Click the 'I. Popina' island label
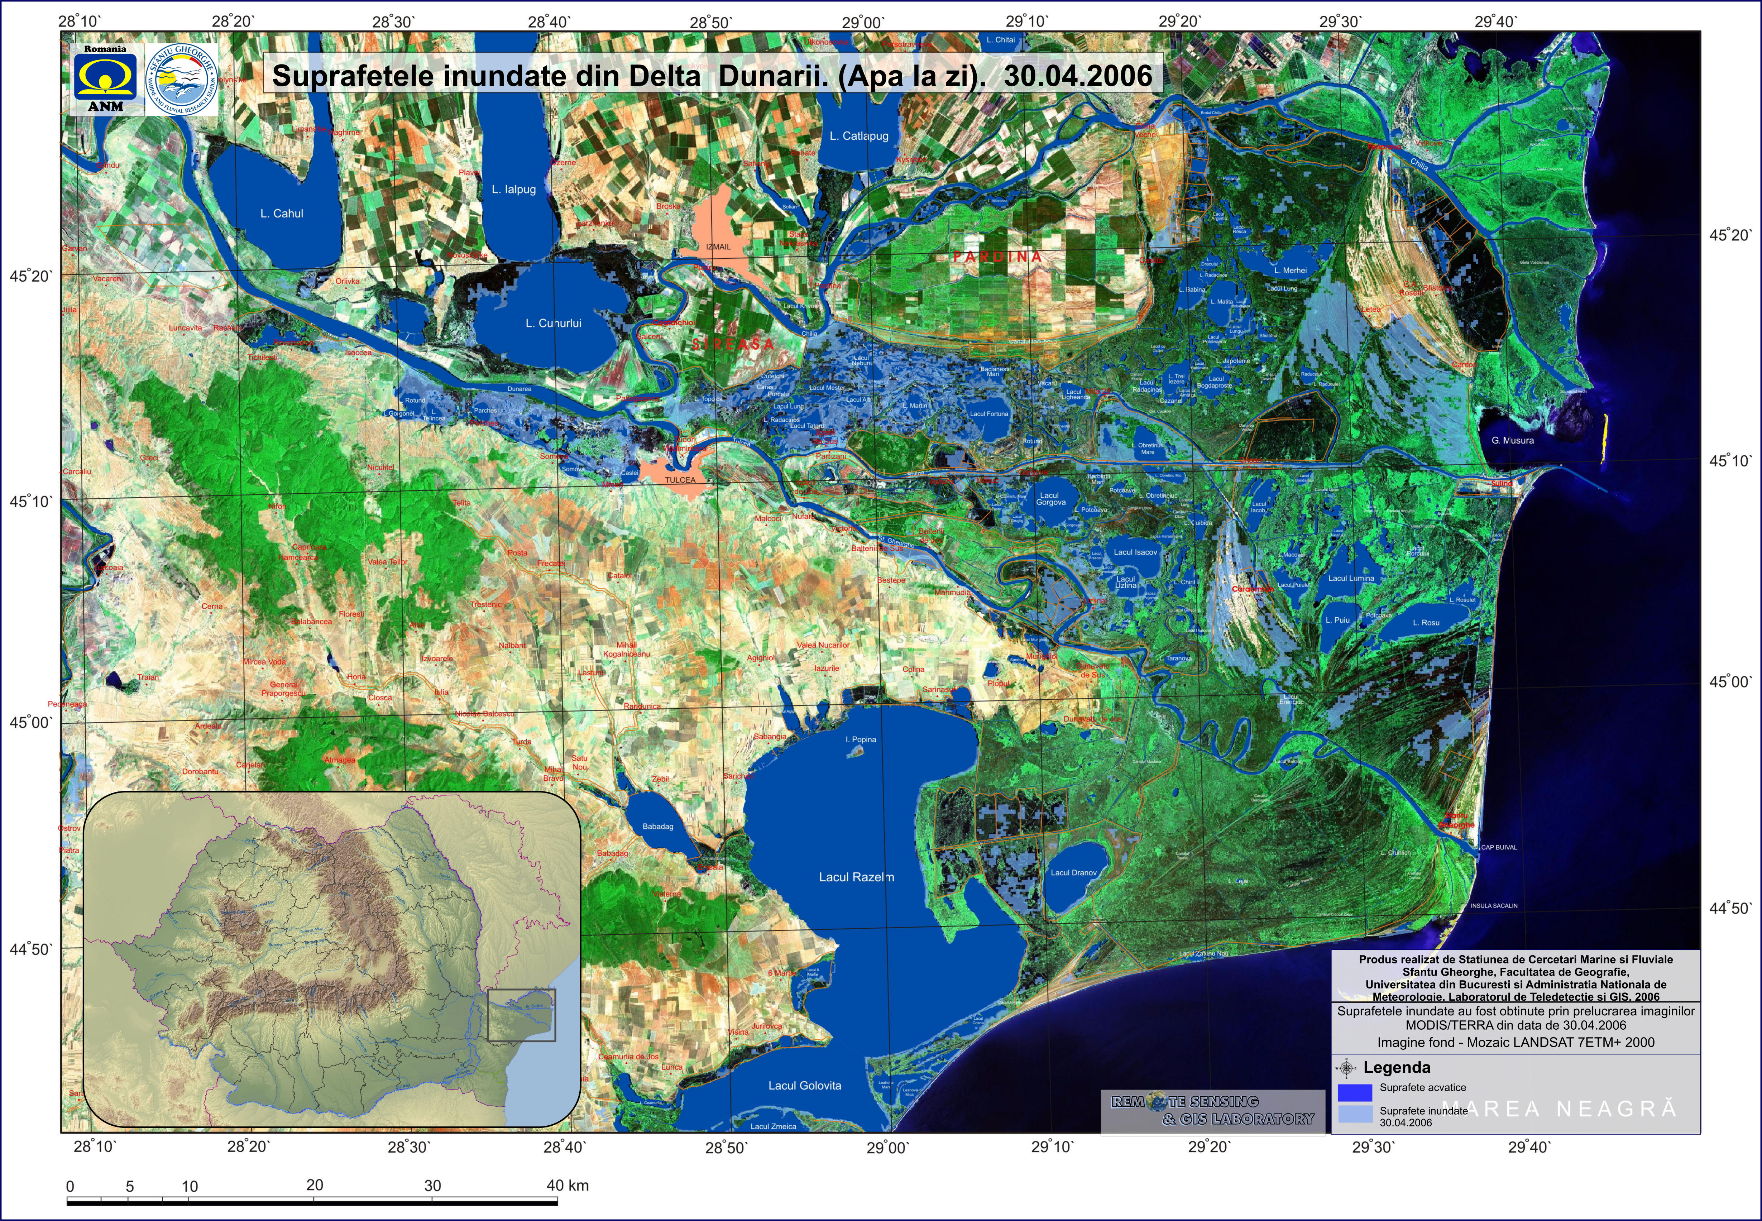This screenshot has width=1762, height=1221. pos(861,739)
